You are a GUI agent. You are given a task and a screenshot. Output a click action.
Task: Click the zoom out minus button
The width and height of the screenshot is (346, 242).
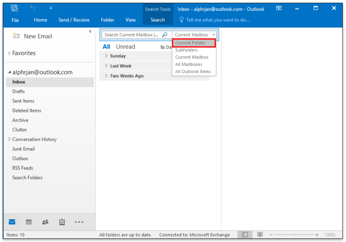coord(271,235)
